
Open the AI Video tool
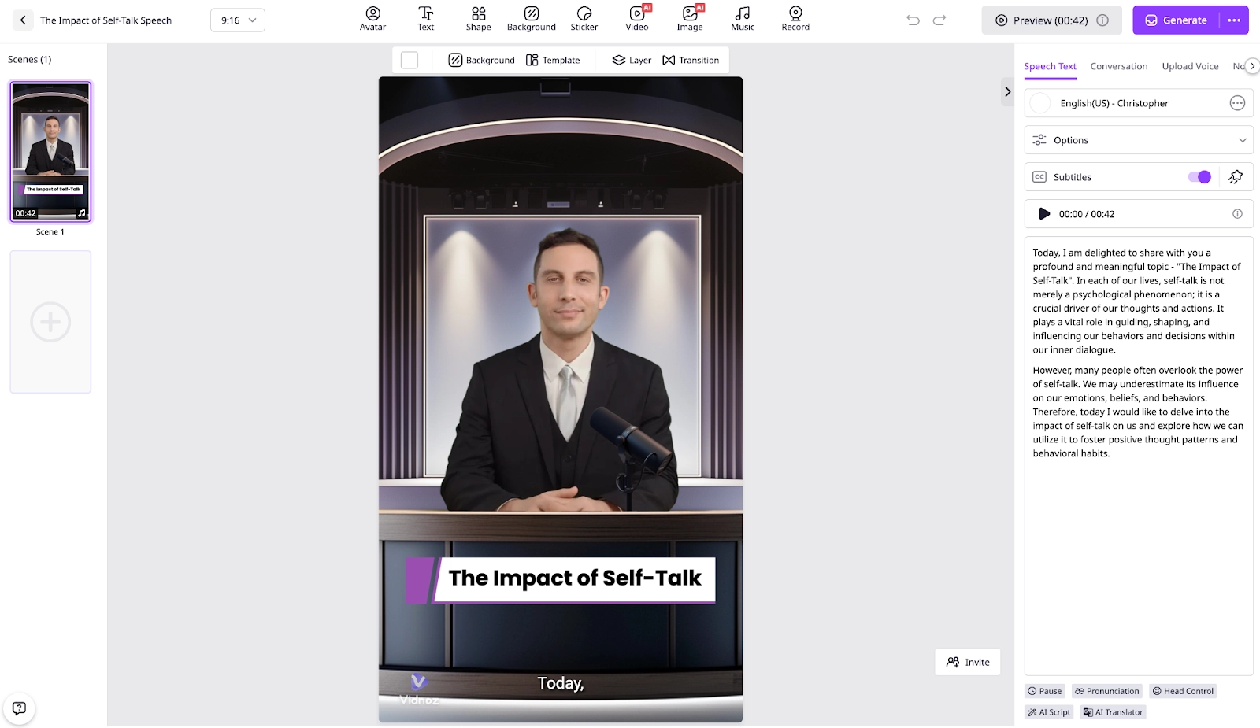coord(636,19)
